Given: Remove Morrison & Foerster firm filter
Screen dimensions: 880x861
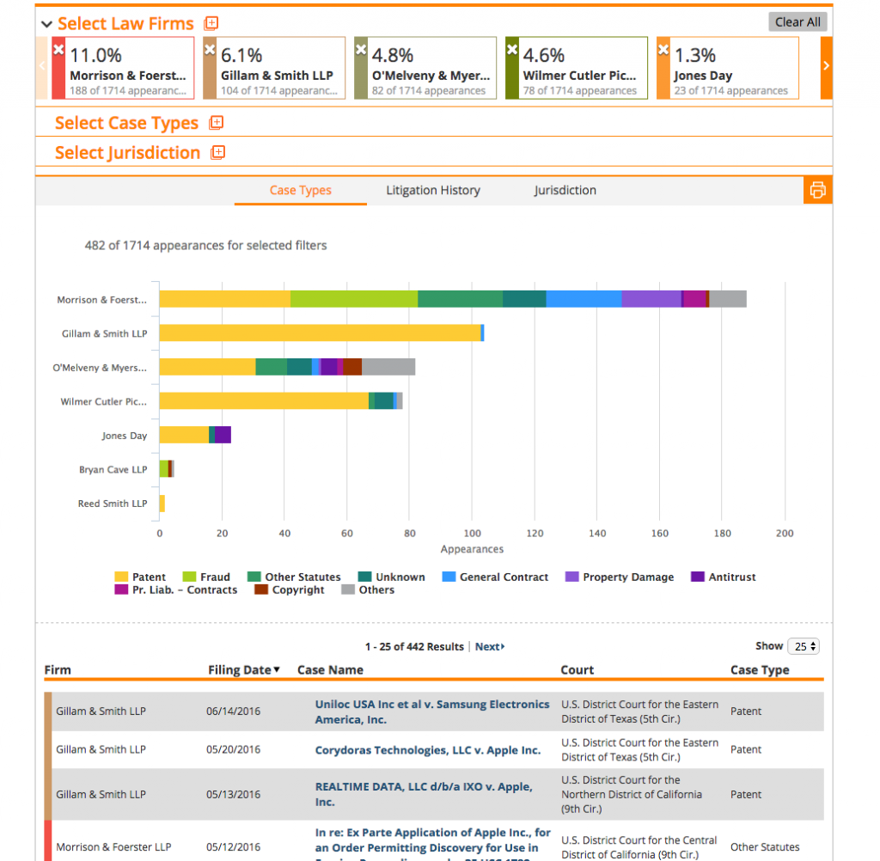Looking at the screenshot, I should (58, 49).
